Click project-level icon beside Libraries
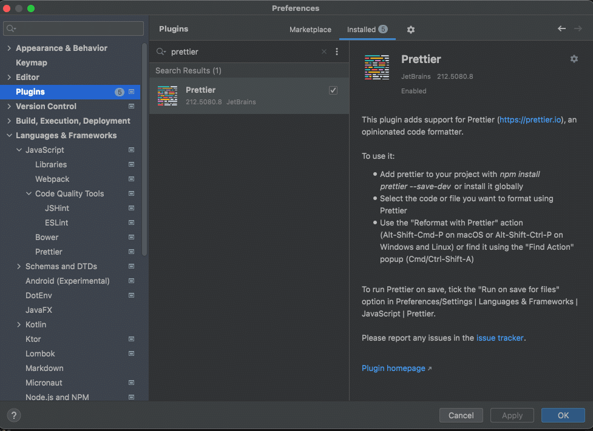593x431 pixels. pos(132,165)
